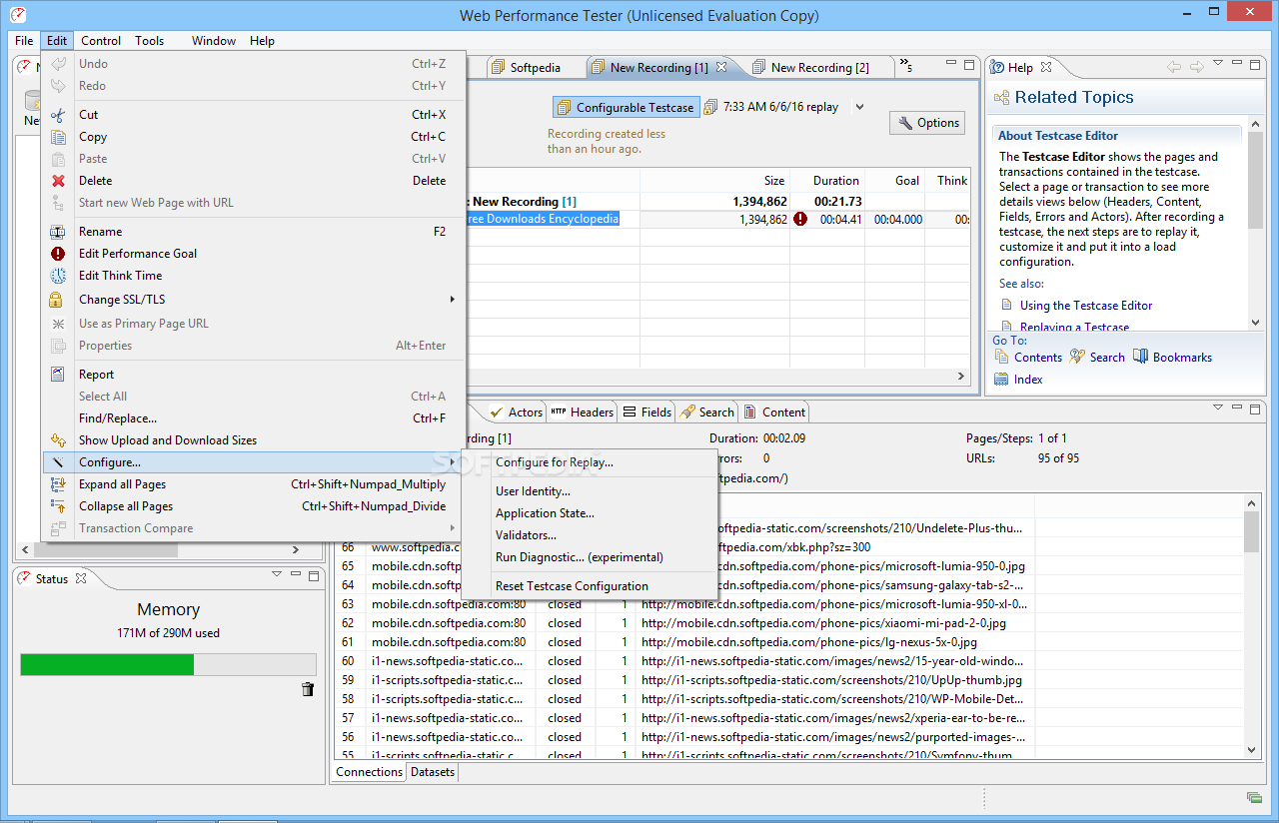Close the Status view tab
Image resolution: width=1279 pixels, height=823 pixels.
pyautogui.click(x=81, y=578)
